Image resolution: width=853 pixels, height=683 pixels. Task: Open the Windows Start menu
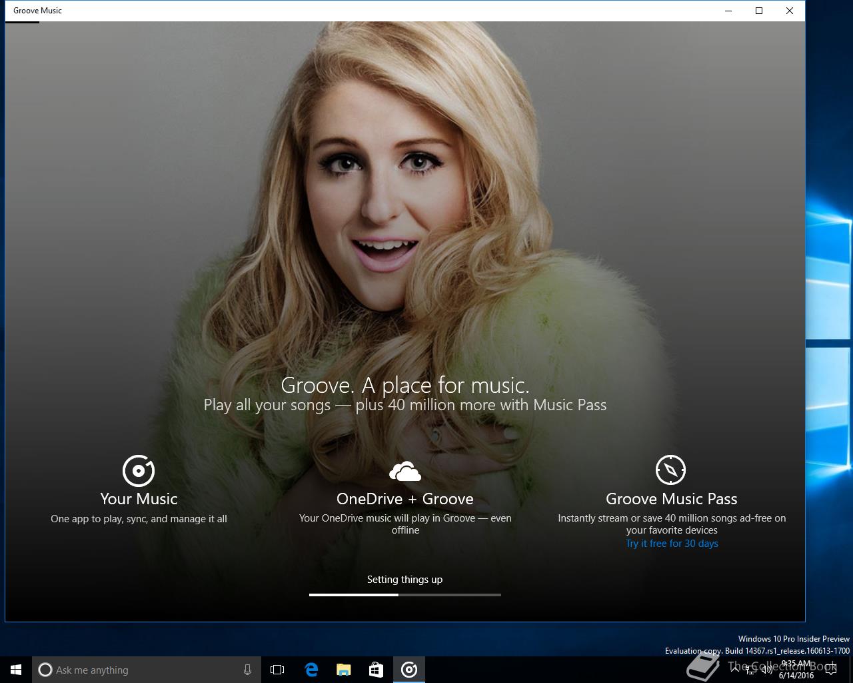(x=16, y=670)
